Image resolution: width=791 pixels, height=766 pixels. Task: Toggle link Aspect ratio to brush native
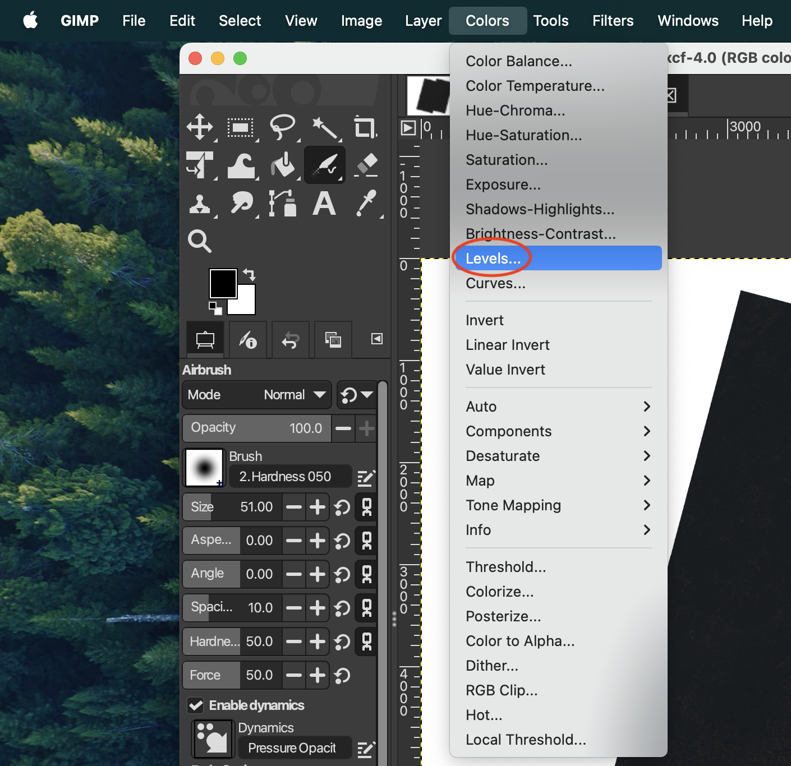coord(367,541)
